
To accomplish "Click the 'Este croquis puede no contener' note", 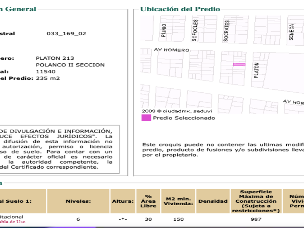I will click(223, 150).
